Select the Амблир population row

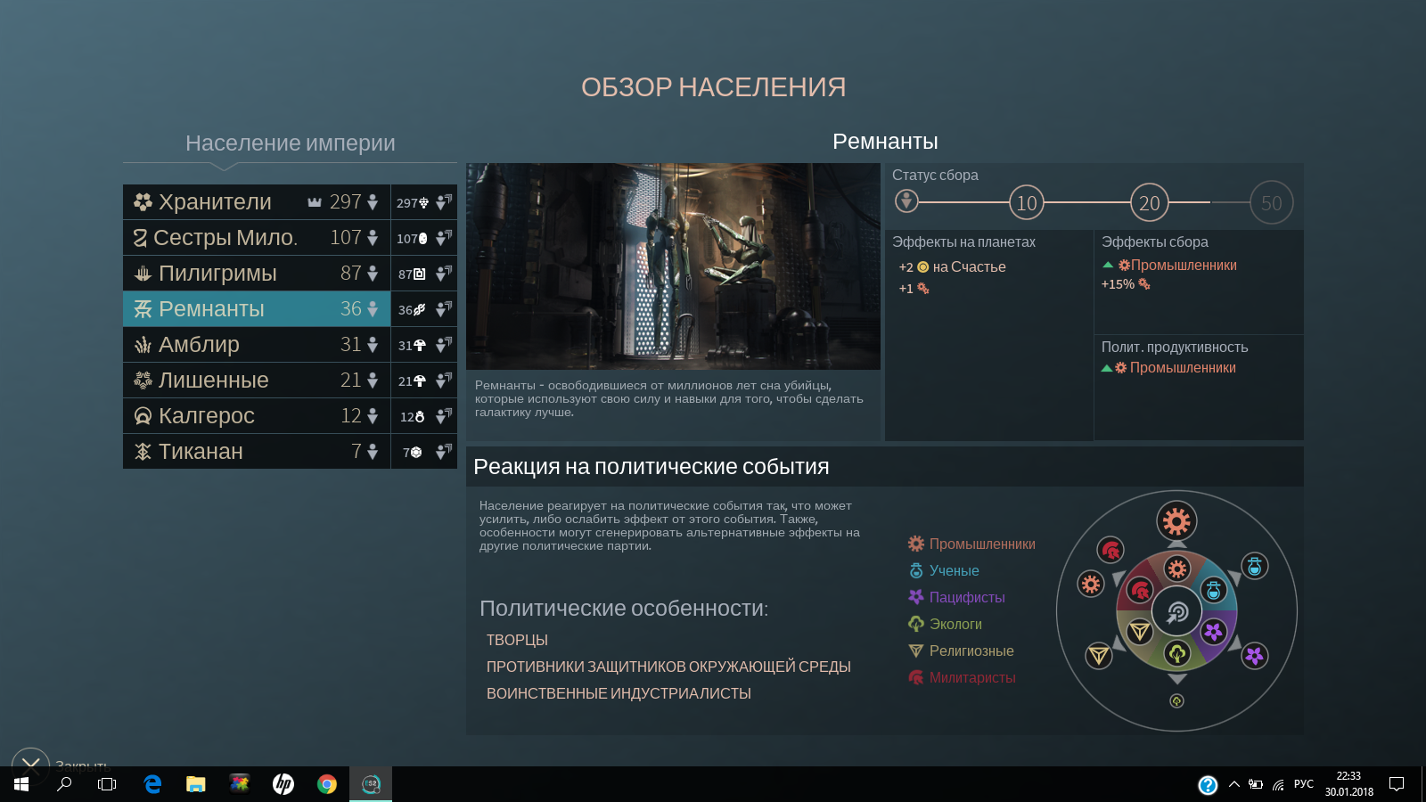[257, 345]
